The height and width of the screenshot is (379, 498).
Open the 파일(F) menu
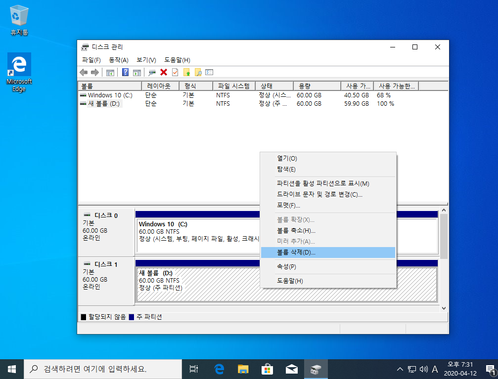tap(91, 60)
